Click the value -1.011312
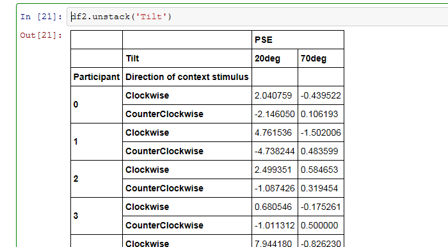The image size is (448, 247). 275,225
